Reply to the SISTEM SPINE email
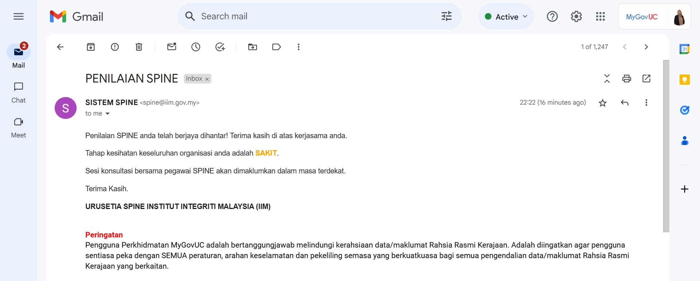This screenshot has height=281, width=700. (625, 103)
